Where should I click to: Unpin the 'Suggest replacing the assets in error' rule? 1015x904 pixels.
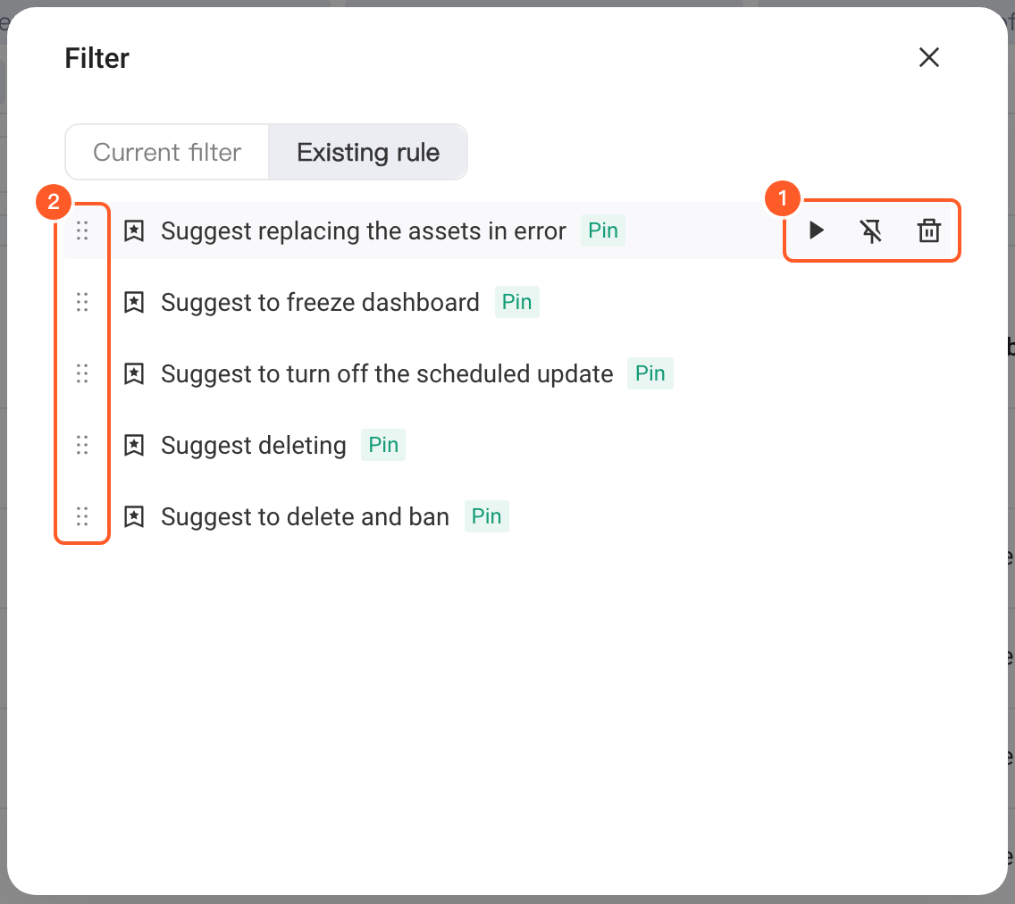(x=871, y=230)
